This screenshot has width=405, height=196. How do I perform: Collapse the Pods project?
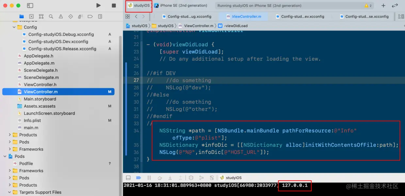(5, 156)
